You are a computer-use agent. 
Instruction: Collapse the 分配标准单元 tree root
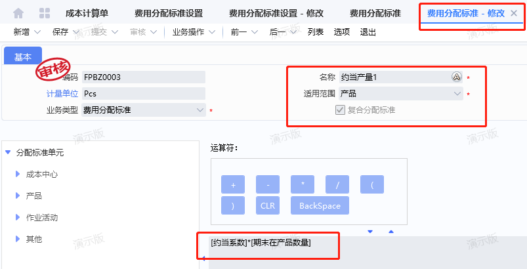(x=8, y=153)
